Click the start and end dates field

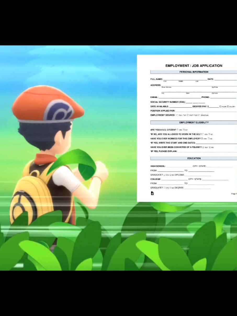[217, 143]
